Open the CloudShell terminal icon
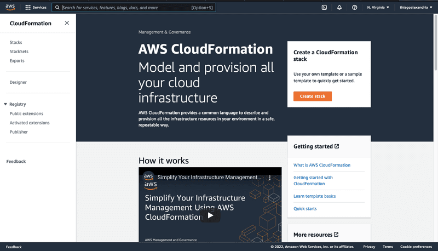 coord(324,8)
